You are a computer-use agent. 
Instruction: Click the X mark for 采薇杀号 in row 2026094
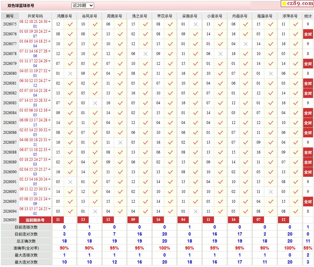click(196, 211)
